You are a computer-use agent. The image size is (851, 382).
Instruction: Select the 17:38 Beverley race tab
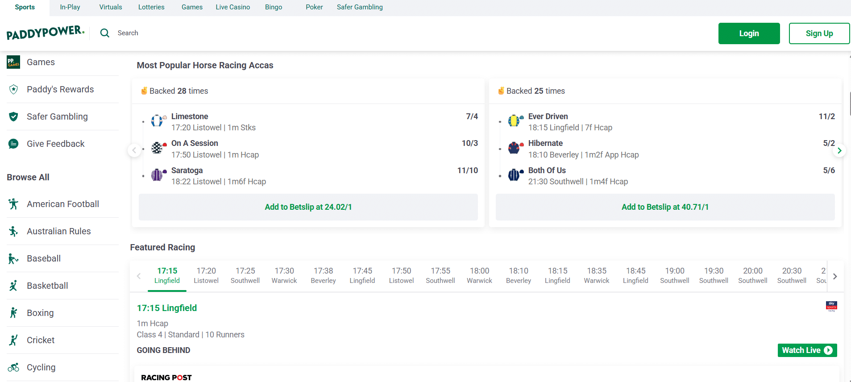point(324,276)
